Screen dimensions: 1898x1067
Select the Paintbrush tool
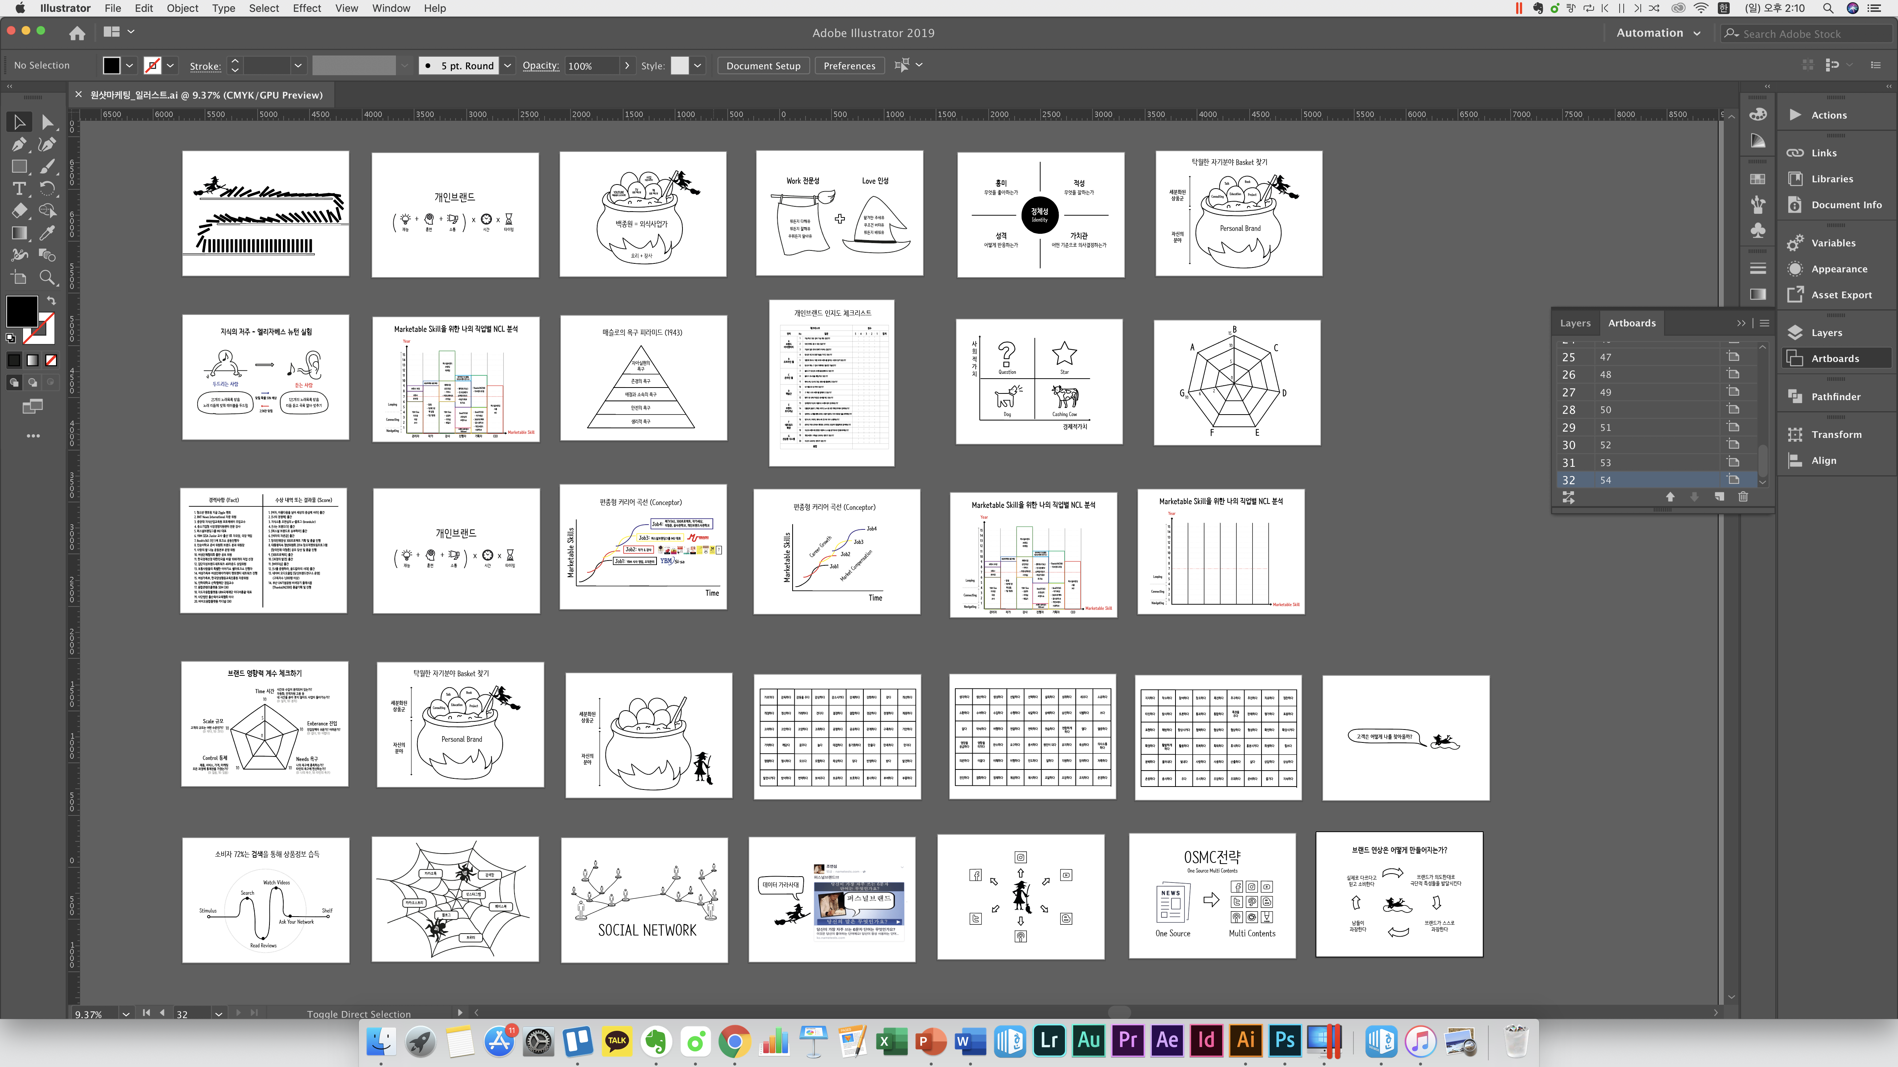(x=47, y=166)
